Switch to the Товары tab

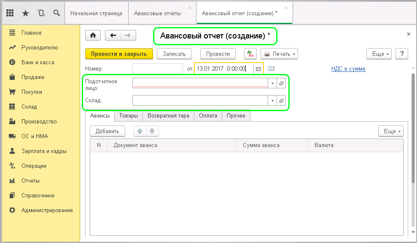128,115
